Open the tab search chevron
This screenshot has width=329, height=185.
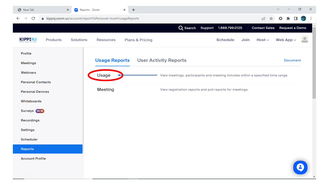(x=278, y=9)
